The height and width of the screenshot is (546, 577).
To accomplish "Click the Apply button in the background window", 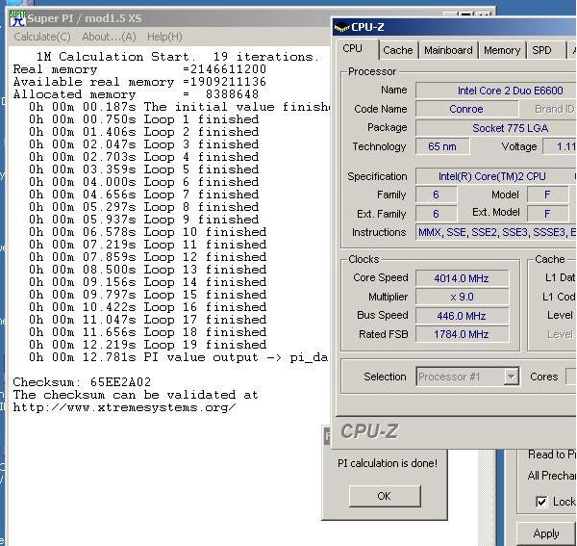I will [x=546, y=533].
